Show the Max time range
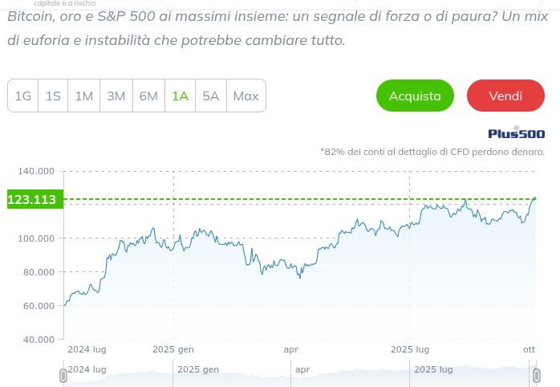 [x=246, y=96]
